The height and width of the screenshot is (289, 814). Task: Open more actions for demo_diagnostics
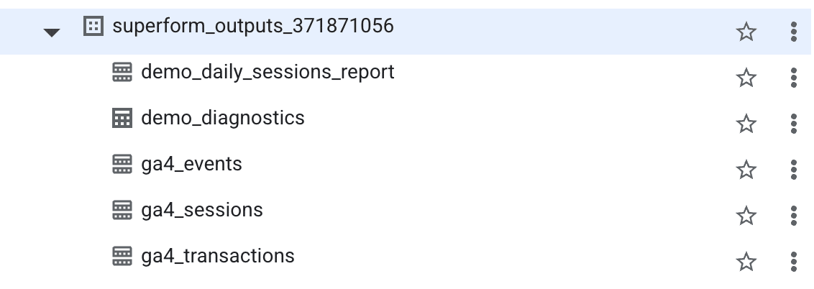click(x=794, y=124)
